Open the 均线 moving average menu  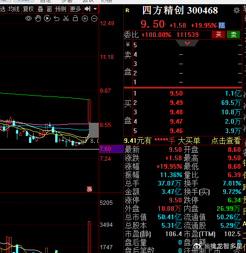(x=14, y=9)
